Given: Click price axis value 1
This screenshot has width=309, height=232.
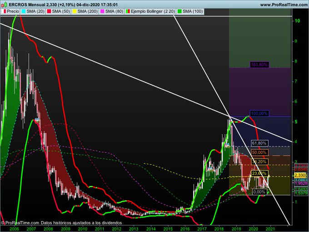Looking at the screenshot, I should click(296, 202).
